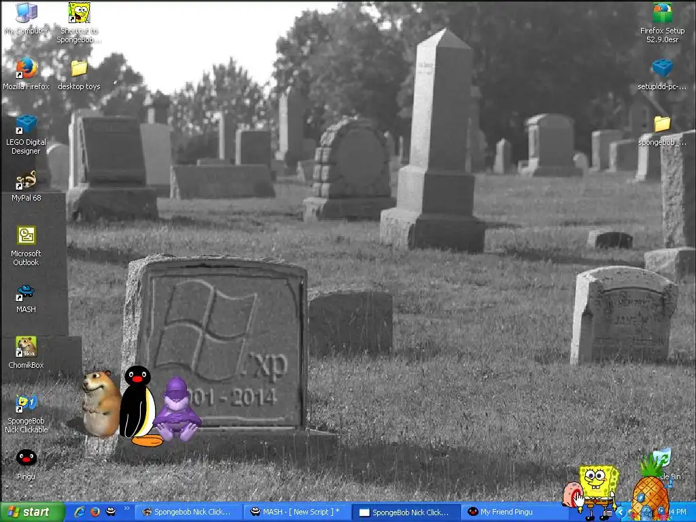Image resolution: width=696 pixels, height=522 pixels.
Task: Open the SpongeBob Nick Clickable shortcut
Action: [x=27, y=414]
